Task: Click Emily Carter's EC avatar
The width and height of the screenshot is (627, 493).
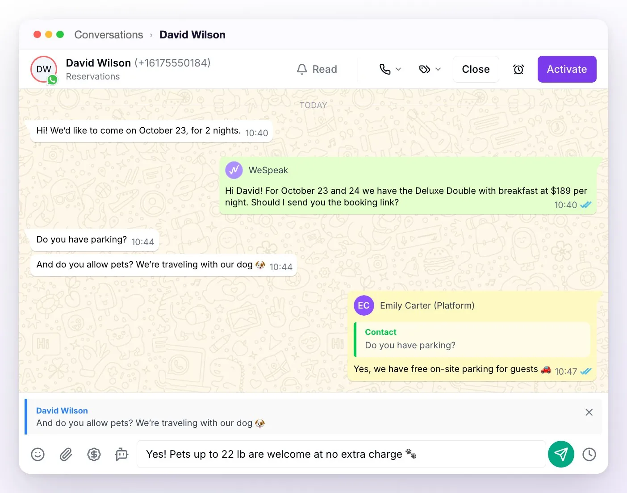Action: [x=364, y=305]
